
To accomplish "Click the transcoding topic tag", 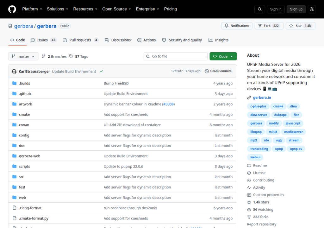I will (259, 149).
